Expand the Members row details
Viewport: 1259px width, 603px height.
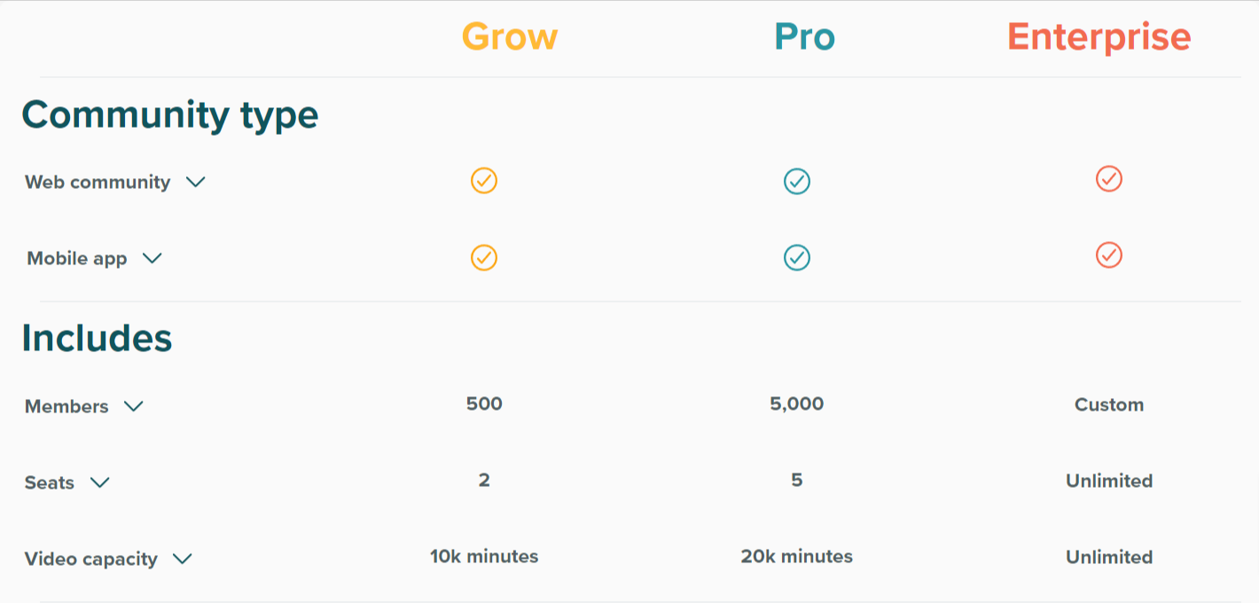[133, 407]
